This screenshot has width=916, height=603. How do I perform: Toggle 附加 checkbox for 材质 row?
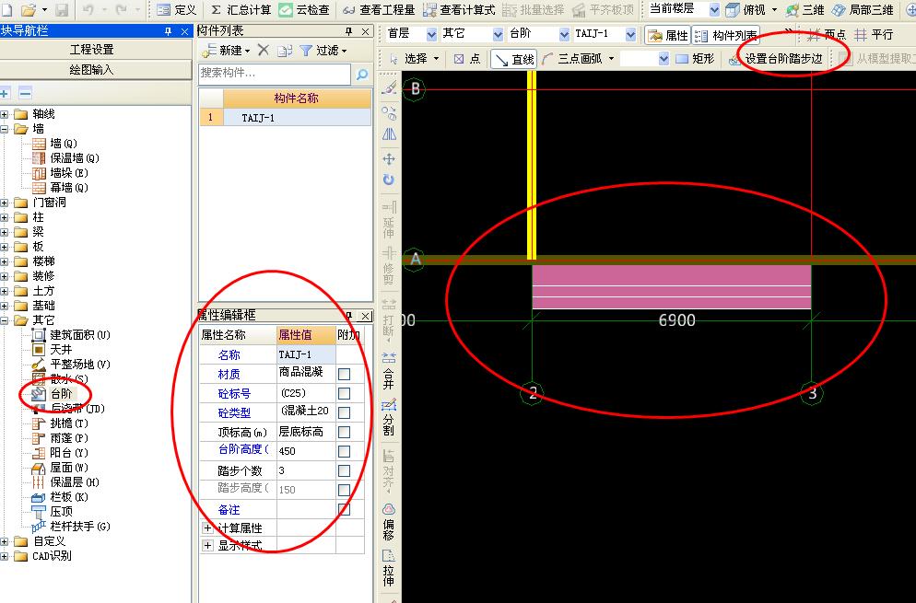(344, 374)
